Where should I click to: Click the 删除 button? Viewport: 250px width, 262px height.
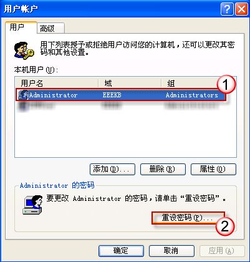pos(163,169)
